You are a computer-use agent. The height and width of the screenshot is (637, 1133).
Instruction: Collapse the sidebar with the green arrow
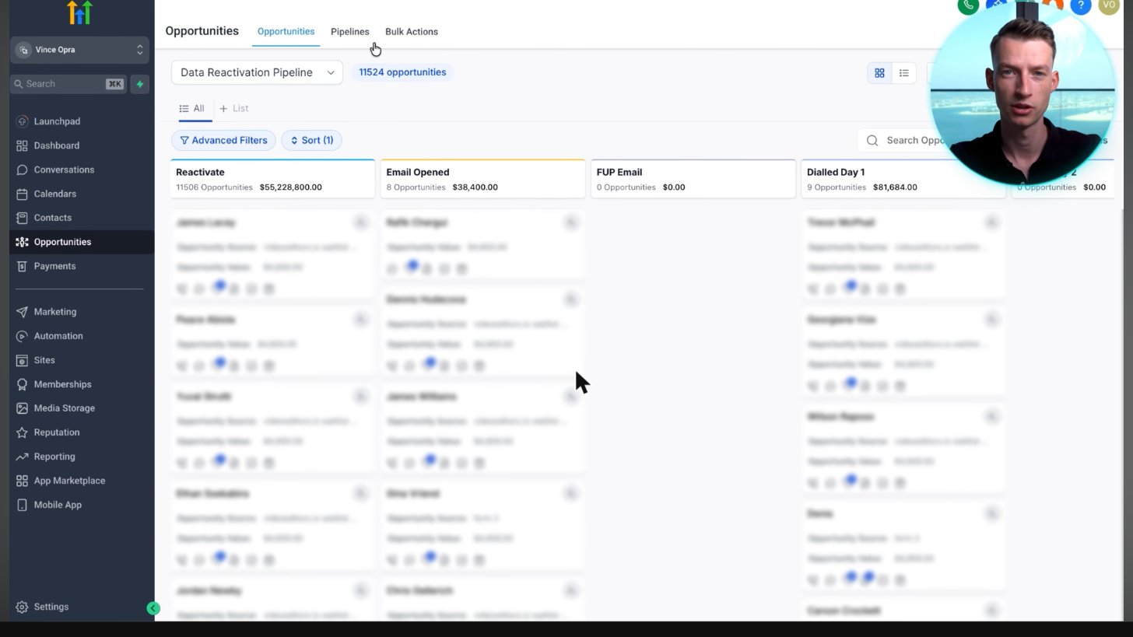tap(153, 608)
